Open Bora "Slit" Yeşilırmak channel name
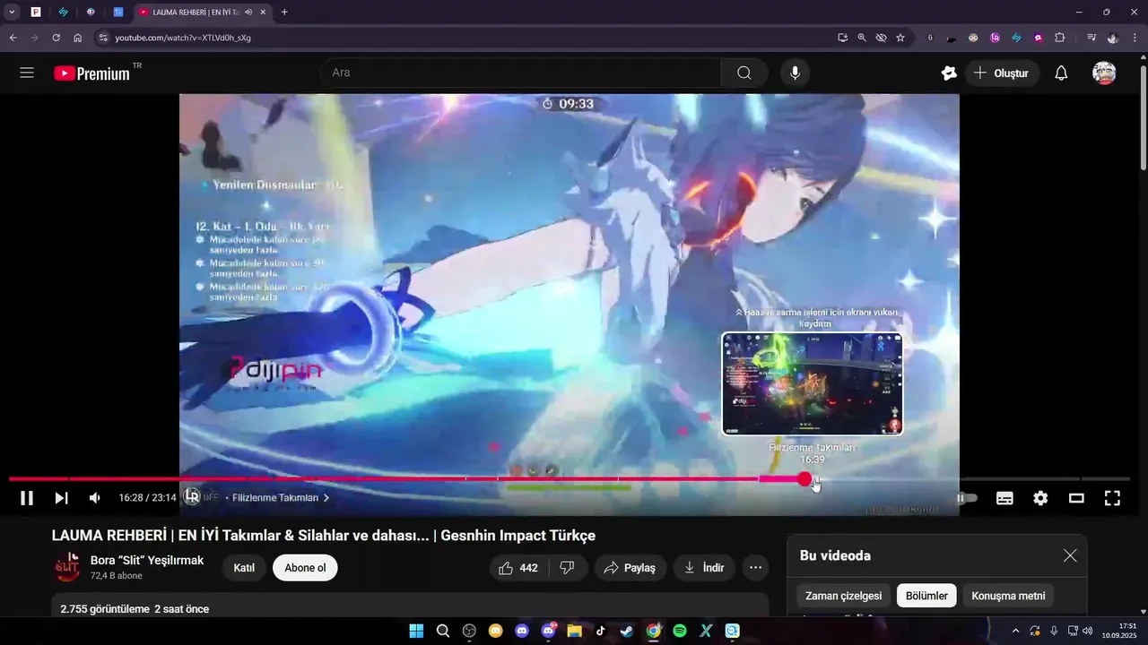The image size is (1148, 645). pyautogui.click(x=147, y=561)
